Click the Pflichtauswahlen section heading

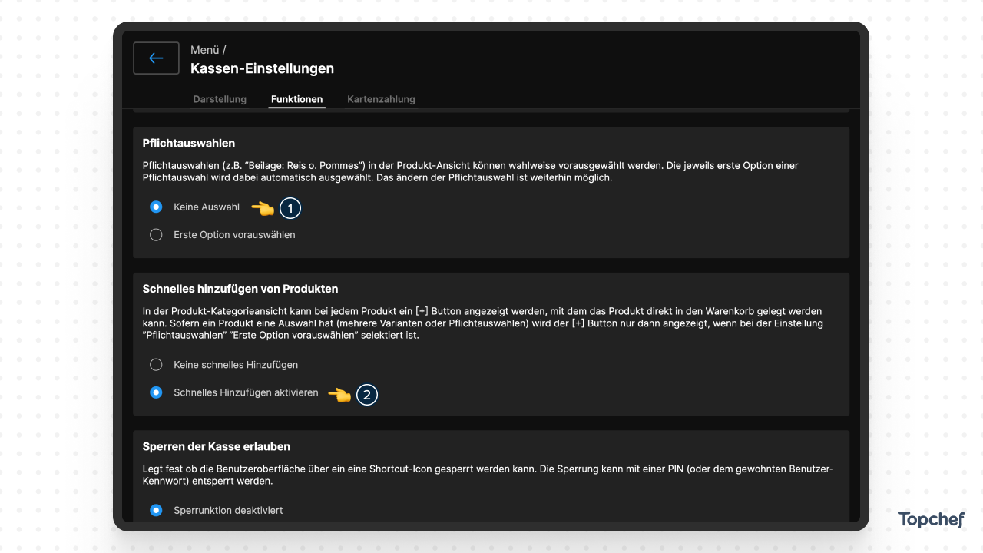coord(189,143)
